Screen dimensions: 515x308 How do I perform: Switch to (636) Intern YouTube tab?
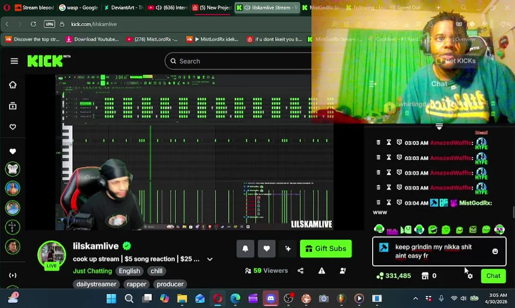pyautogui.click(x=168, y=7)
